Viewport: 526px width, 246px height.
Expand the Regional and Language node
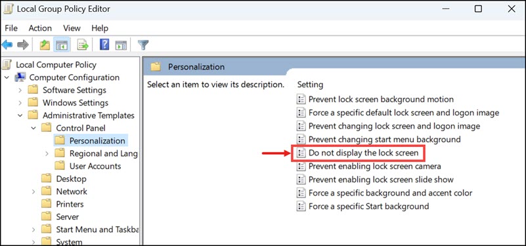pyautogui.click(x=47, y=154)
